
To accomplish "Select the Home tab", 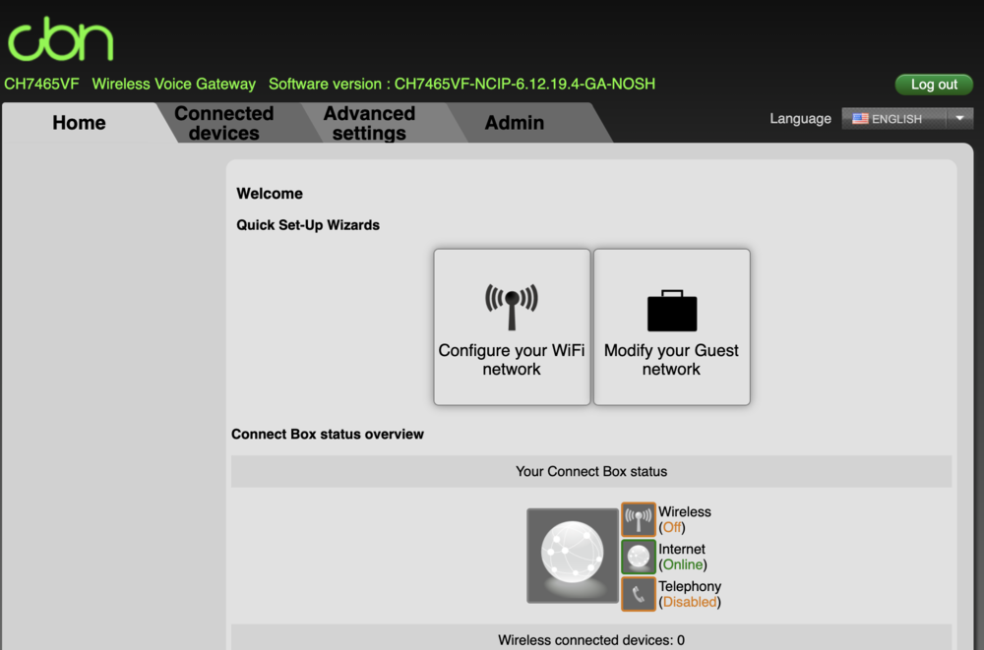I will point(79,123).
